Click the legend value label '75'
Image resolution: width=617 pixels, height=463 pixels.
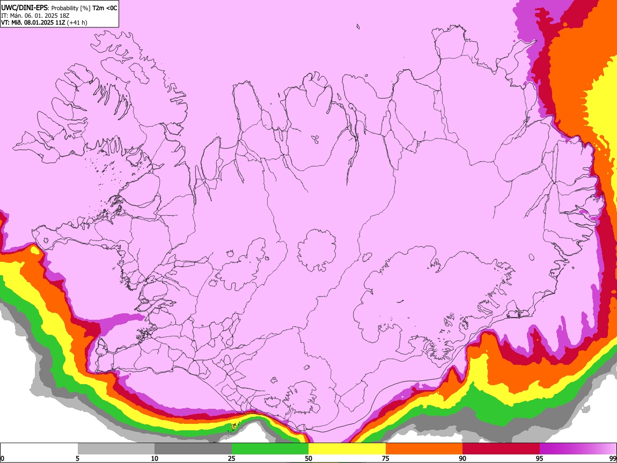pos(386,458)
